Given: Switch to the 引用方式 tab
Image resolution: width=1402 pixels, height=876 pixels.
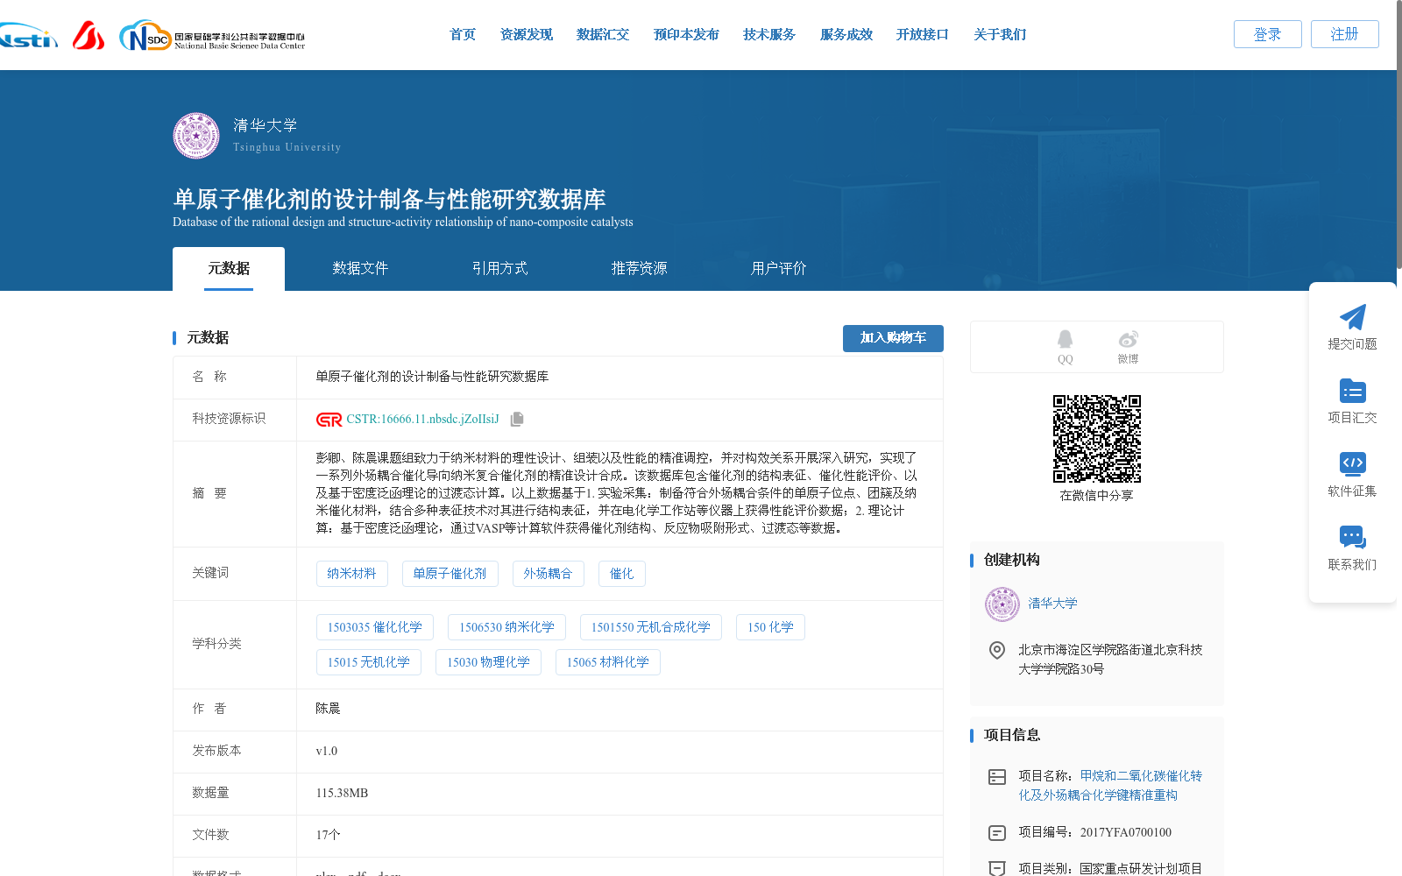Looking at the screenshot, I should [x=499, y=269].
